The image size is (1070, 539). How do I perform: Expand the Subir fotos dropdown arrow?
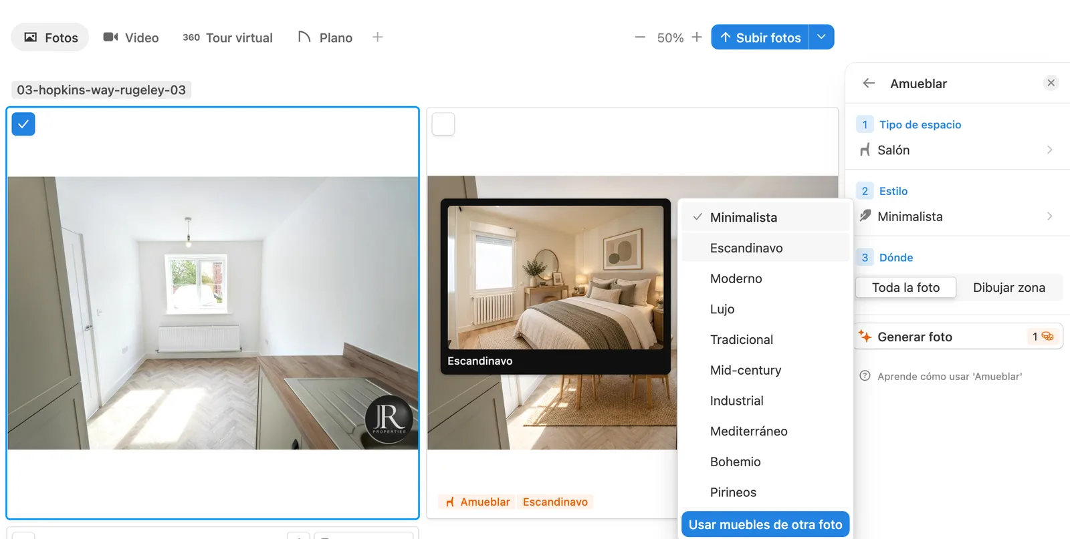821,37
